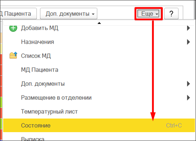Open Температурный лист from the menu
The width and height of the screenshot is (196, 141).
tap(49, 112)
